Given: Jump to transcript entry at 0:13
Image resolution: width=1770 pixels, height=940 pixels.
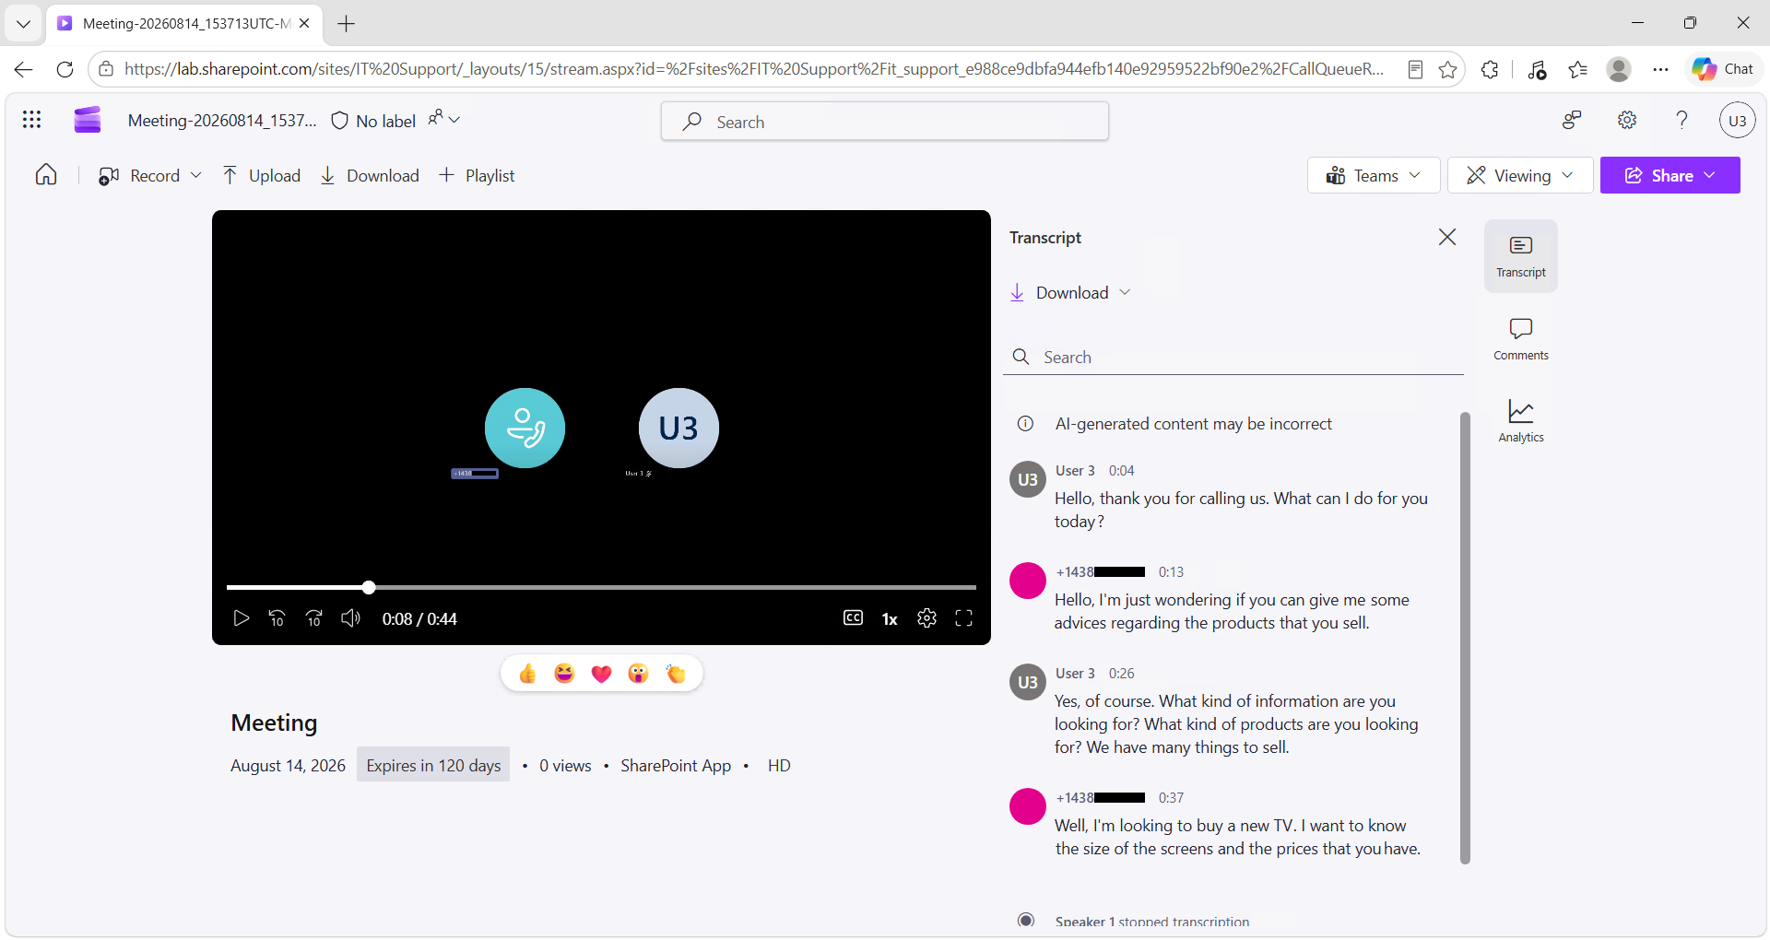Looking at the screenshot, I should point(1171,572).
